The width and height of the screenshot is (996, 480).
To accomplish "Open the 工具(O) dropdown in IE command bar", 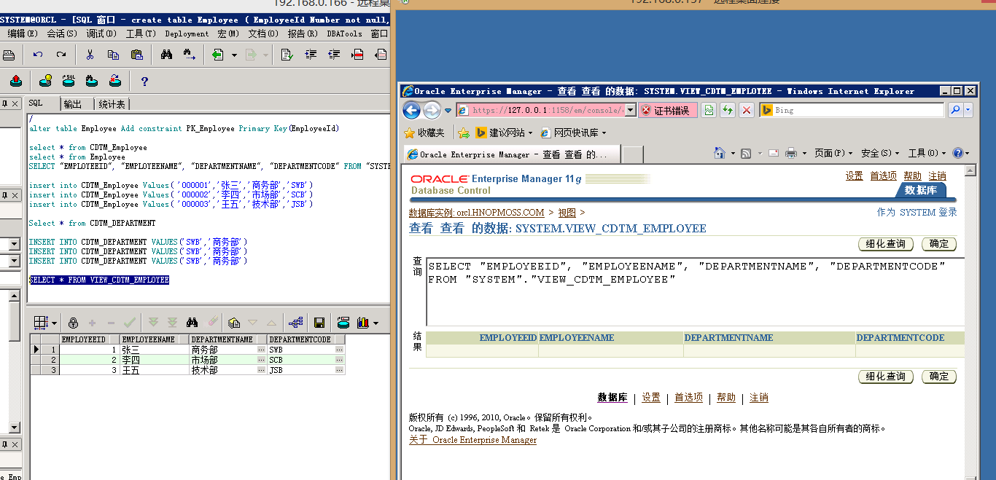I will [x=927, y=153].
